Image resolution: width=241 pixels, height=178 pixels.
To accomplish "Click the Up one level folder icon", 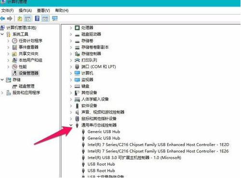I will (20, 18).
